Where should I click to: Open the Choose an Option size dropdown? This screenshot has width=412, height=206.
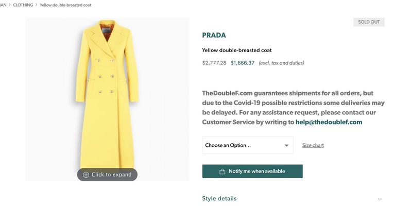click(x=248, y=145)
